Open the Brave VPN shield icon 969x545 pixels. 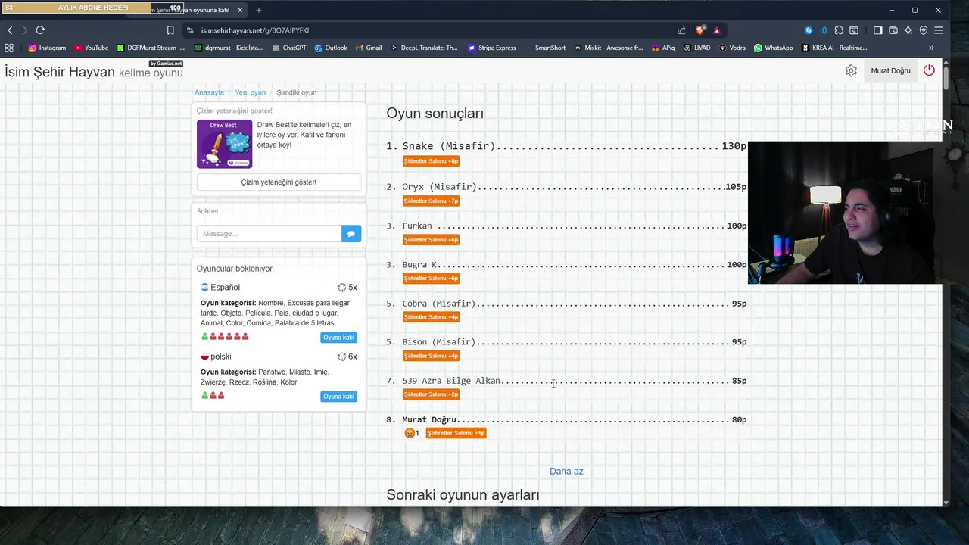click(x=924, y=30)
